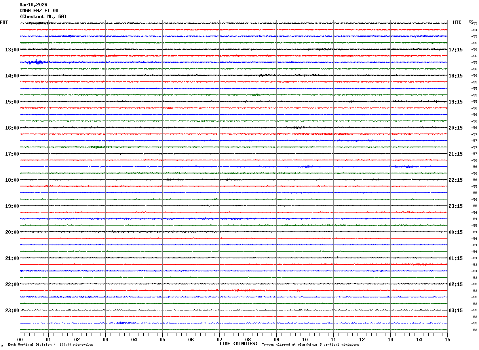Click the DC column header label
Viewport: 479px width, 350px height.
(471, 21)
